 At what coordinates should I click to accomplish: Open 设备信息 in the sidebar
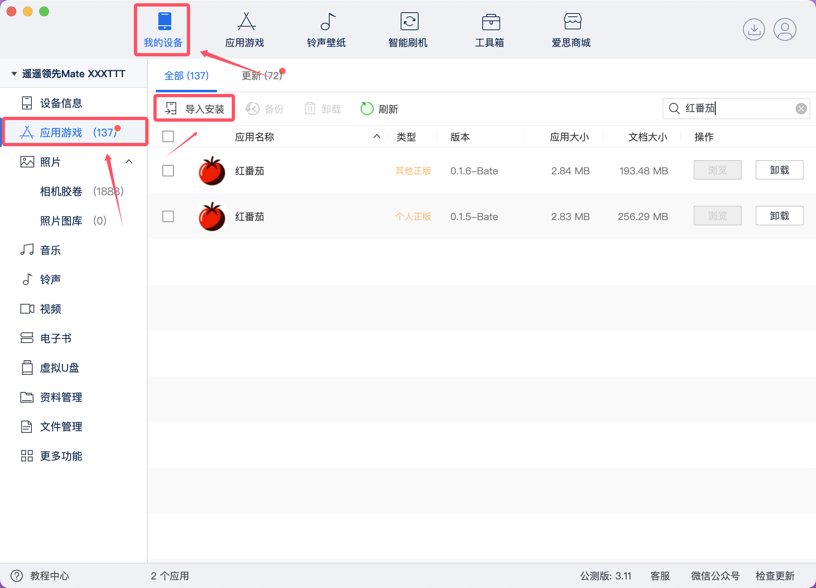coord(73,103)
